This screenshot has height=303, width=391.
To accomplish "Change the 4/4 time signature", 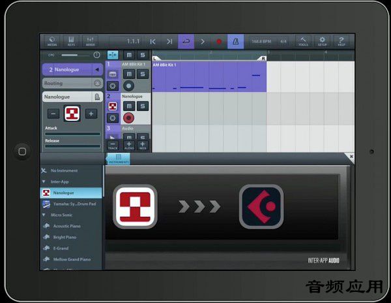I will point(283,41).
